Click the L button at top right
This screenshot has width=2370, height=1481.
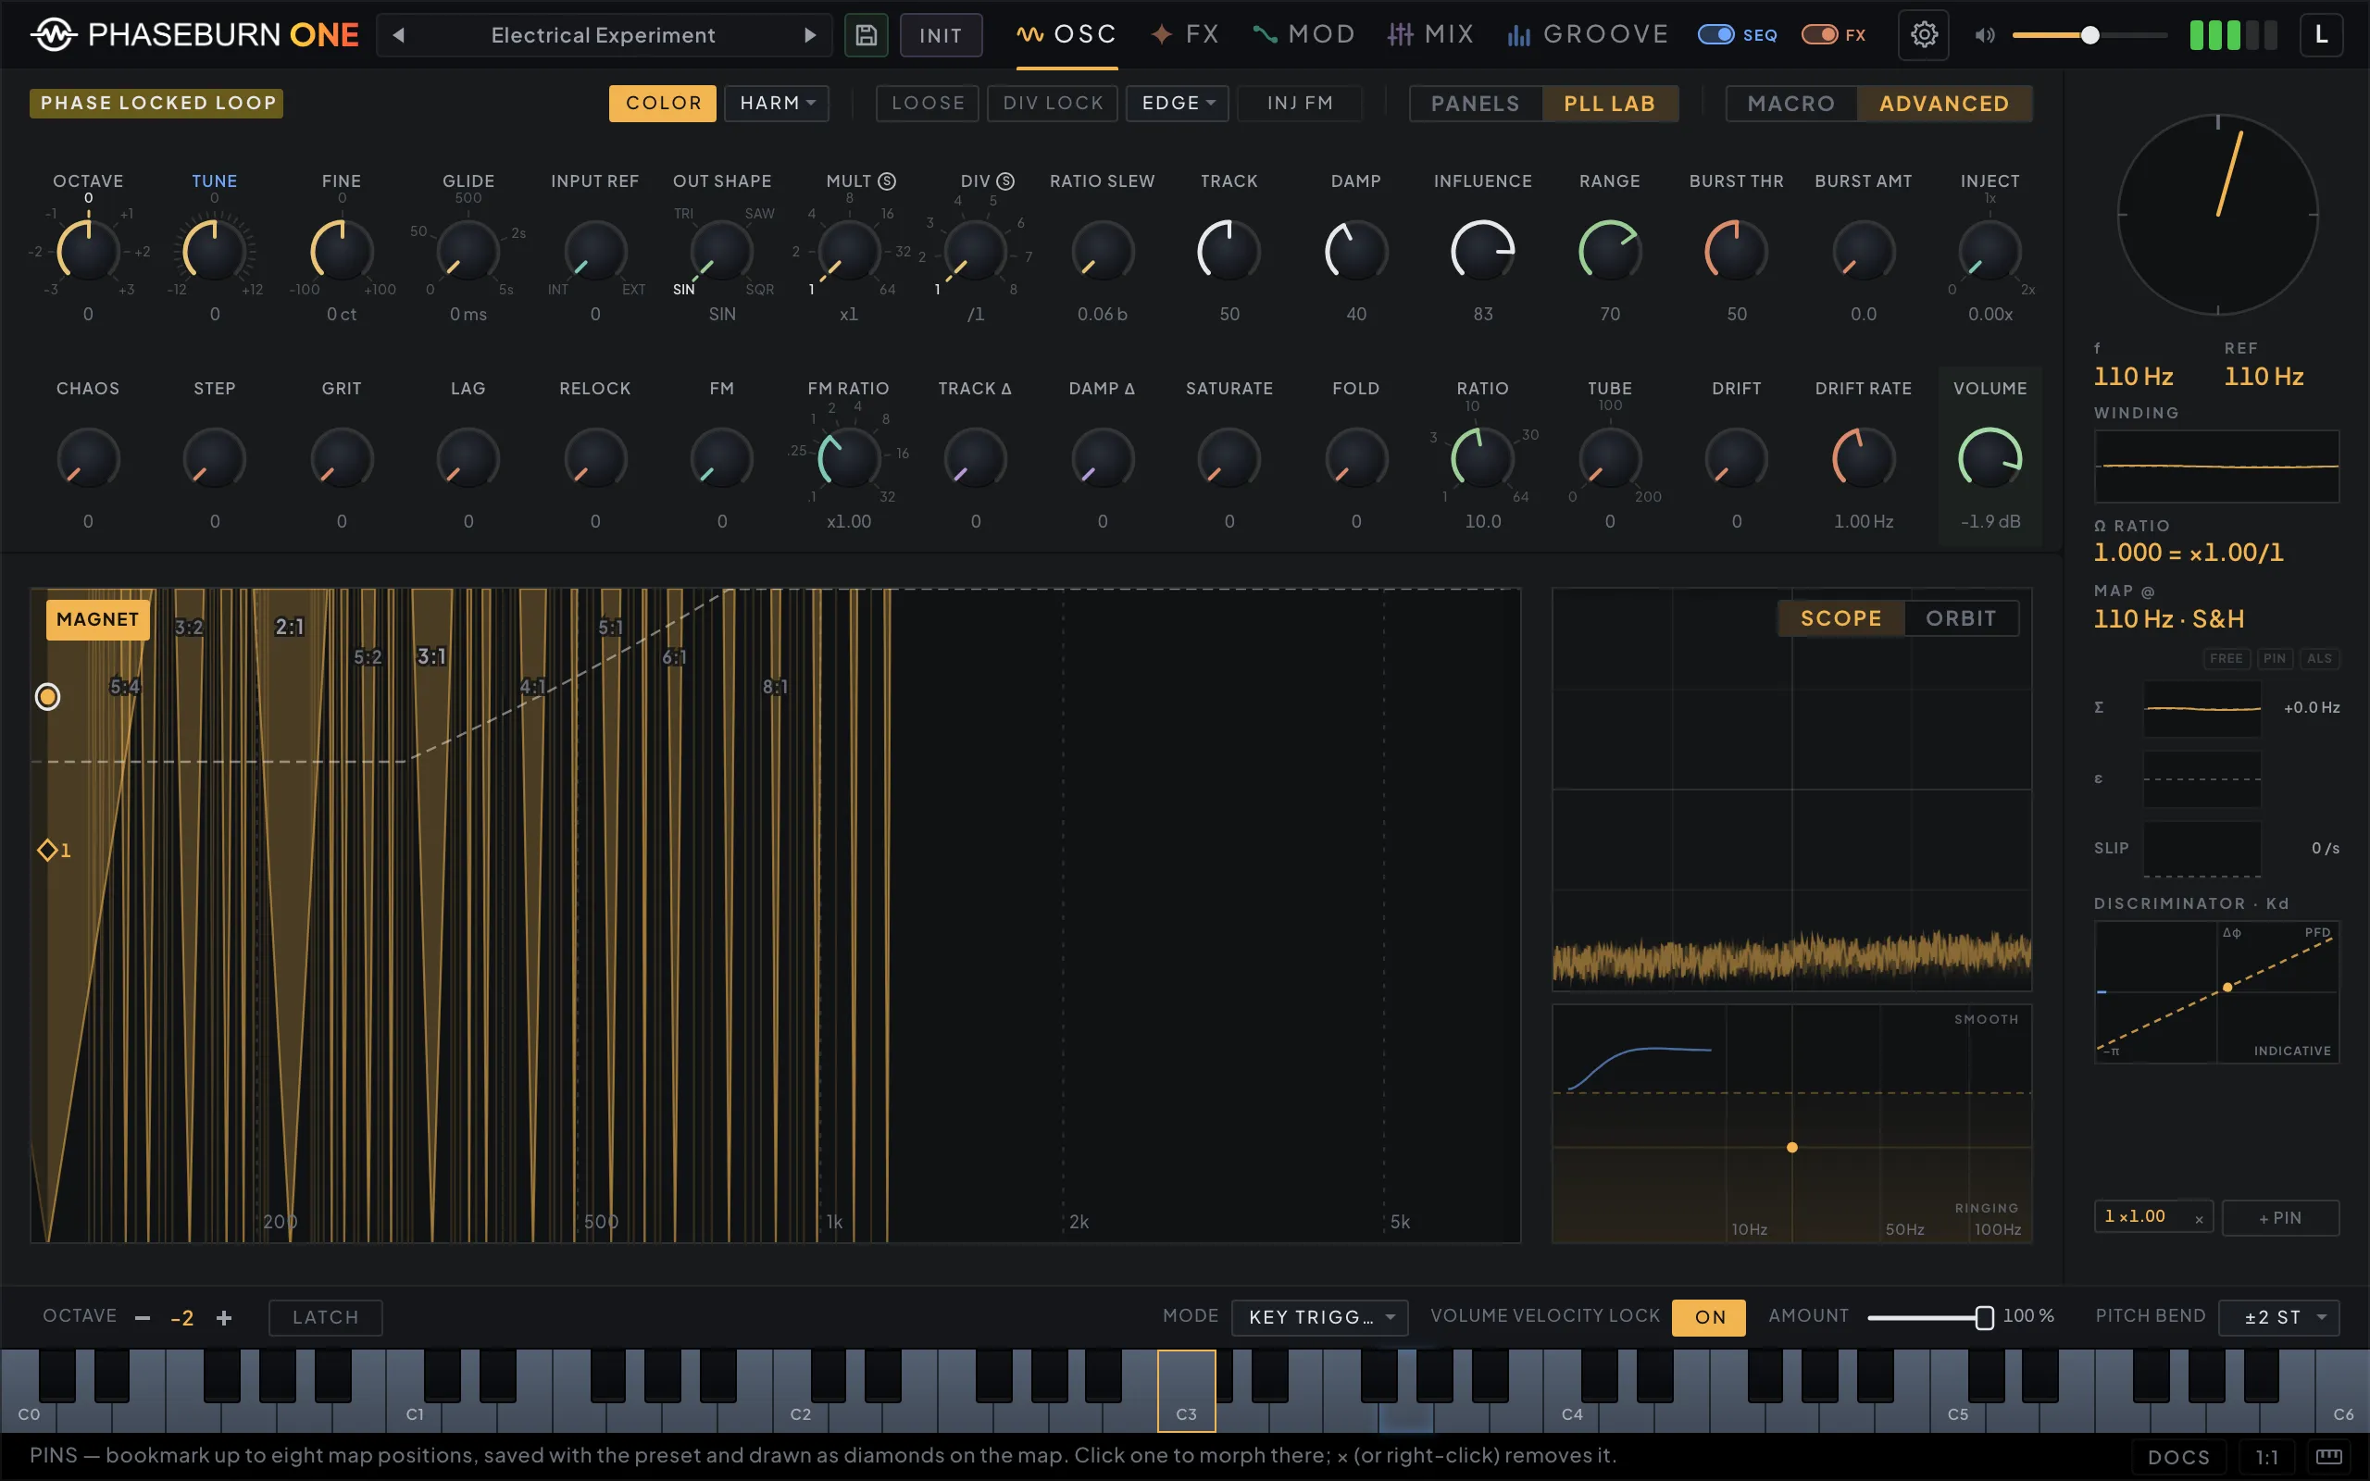[2321, 35]
